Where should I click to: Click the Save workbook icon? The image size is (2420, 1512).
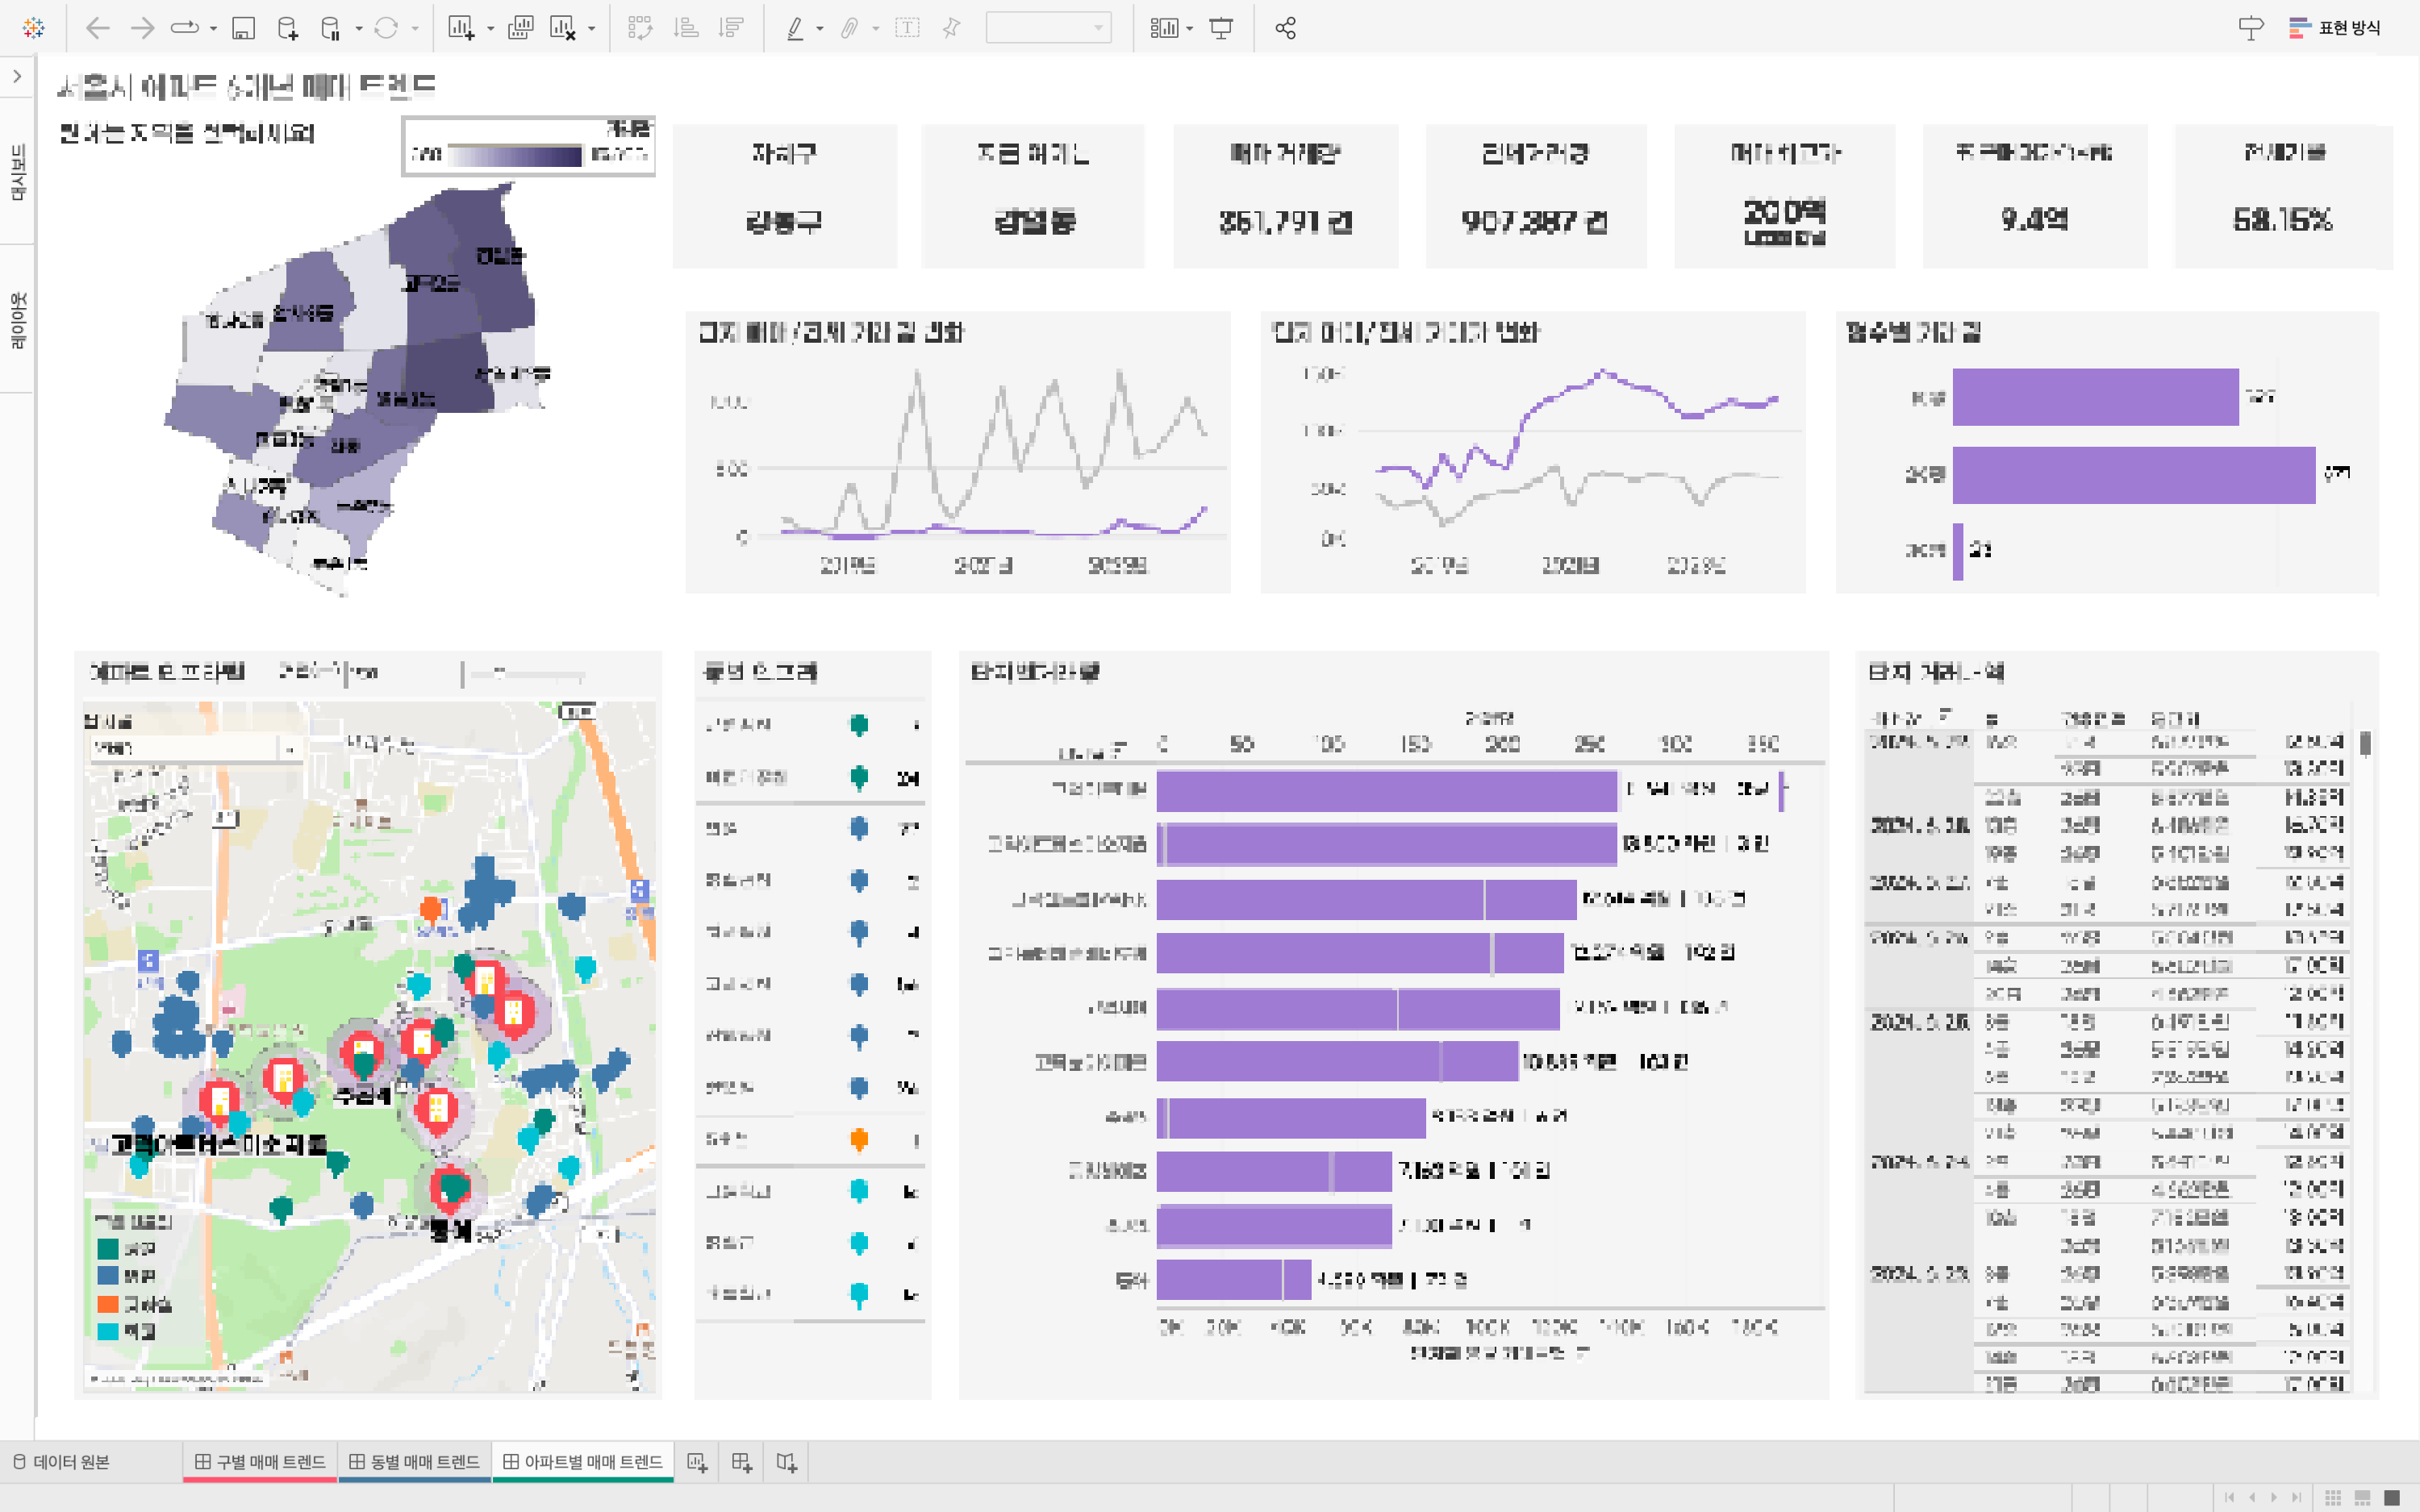pos(243,28)
